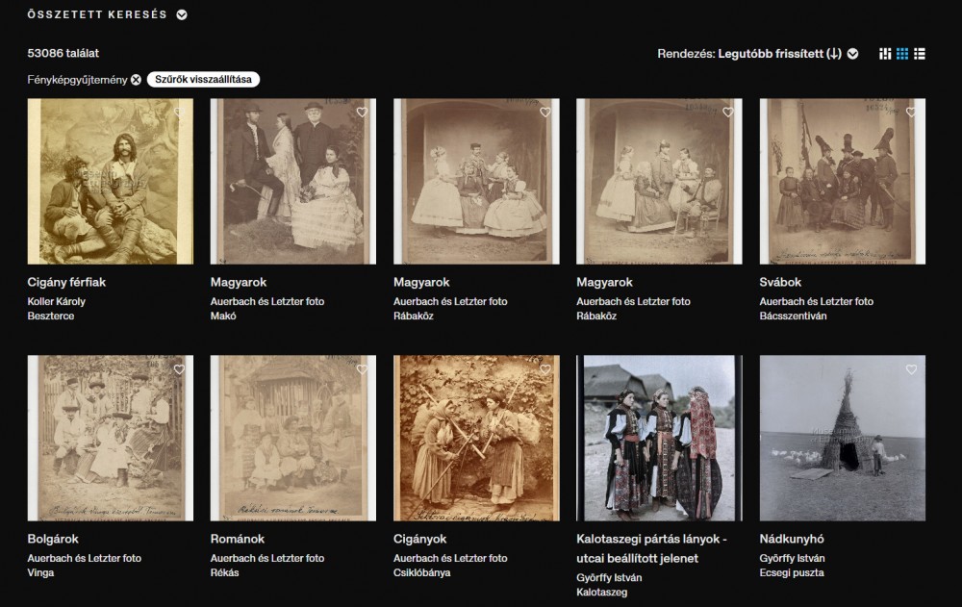Open the Kalotaszegi color photo thumbnail
Screen dimensions: 962x607
(x=659, y=438)
